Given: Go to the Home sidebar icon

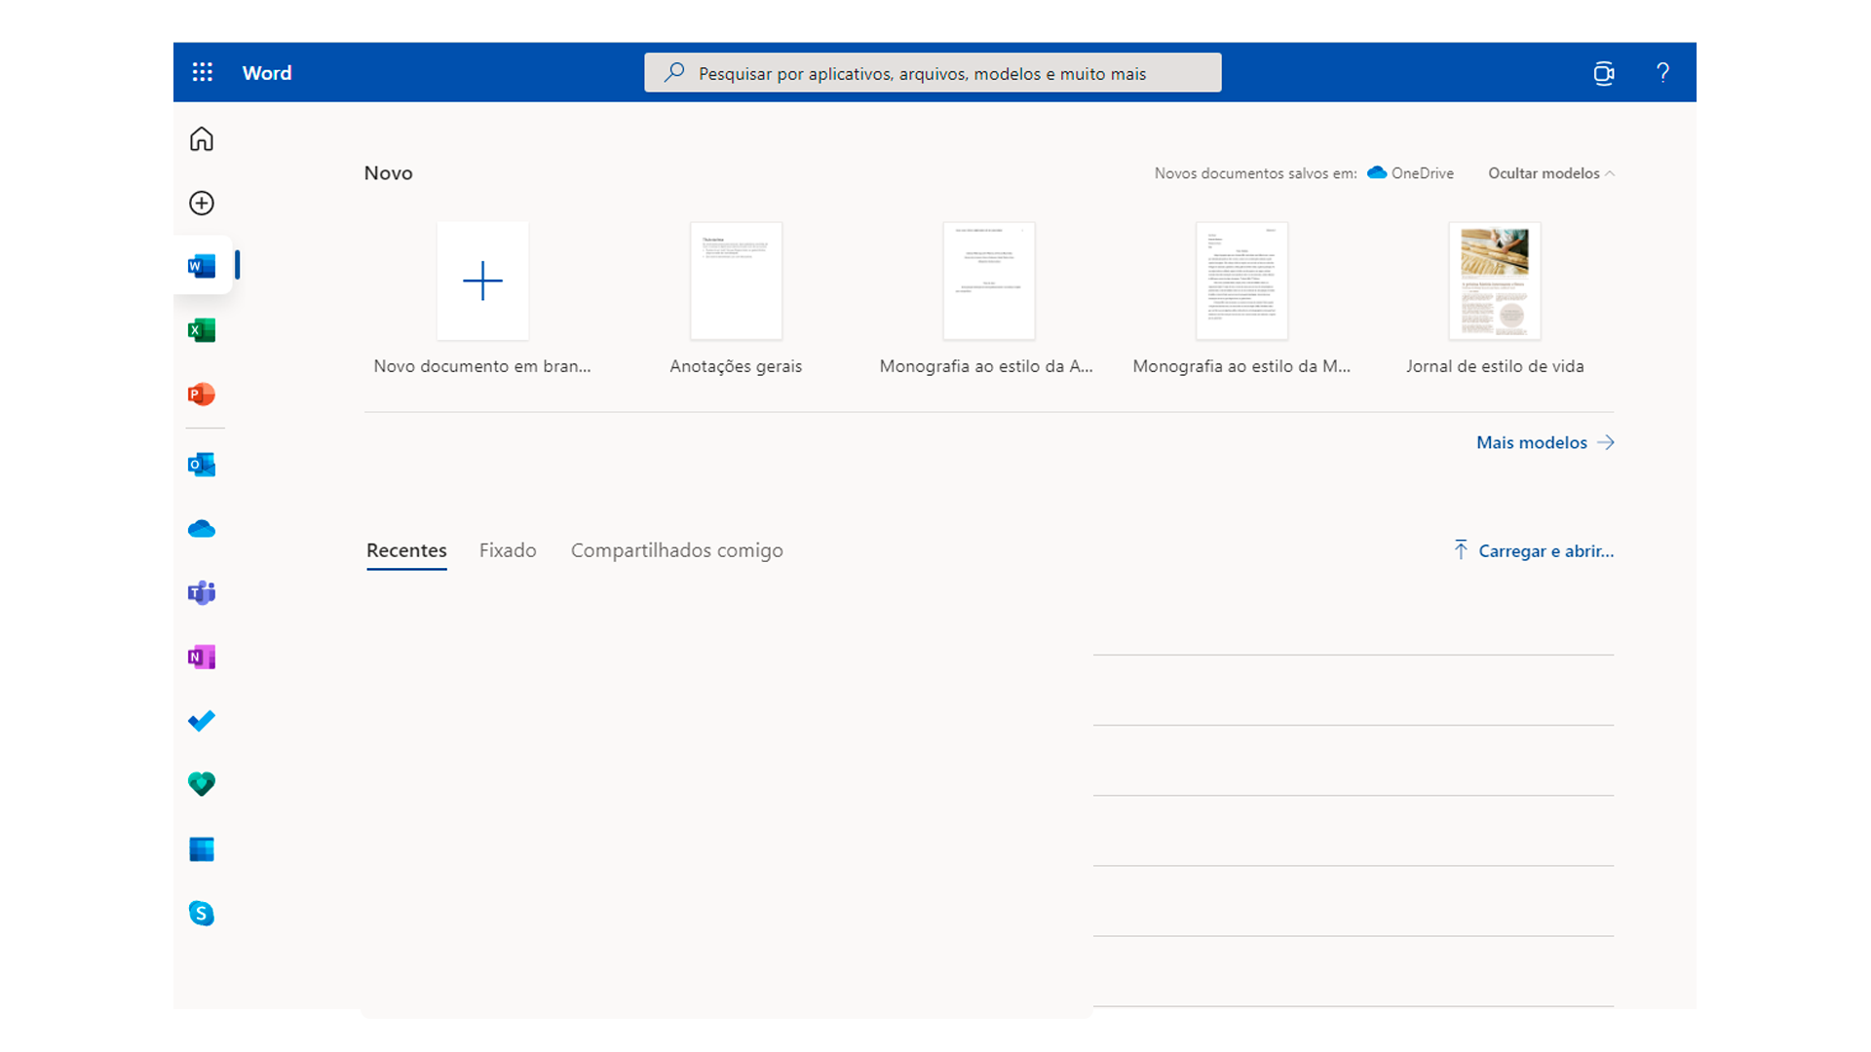Looking at the screenshot, I should (x=202, y=139).
